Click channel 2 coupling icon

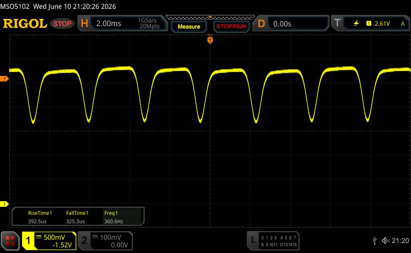pos(95,237)
